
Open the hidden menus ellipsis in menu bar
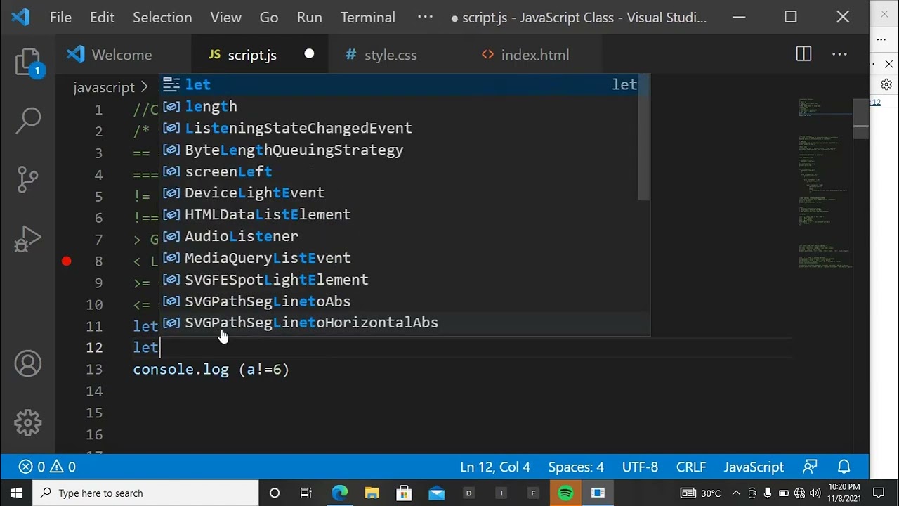[425, 17]
